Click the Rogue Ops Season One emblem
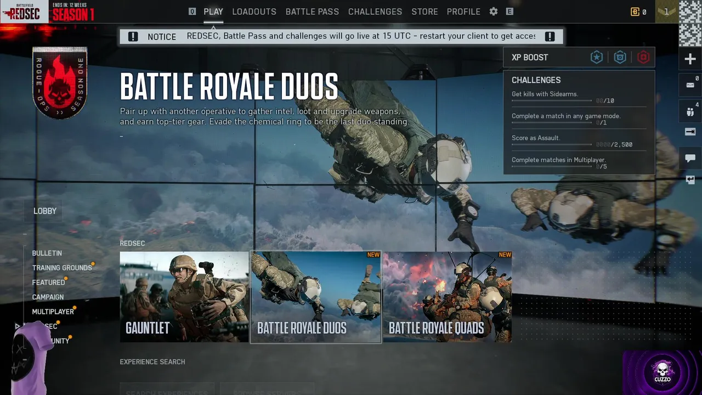This screenshot has height=395, width=702. pos(60,83)
